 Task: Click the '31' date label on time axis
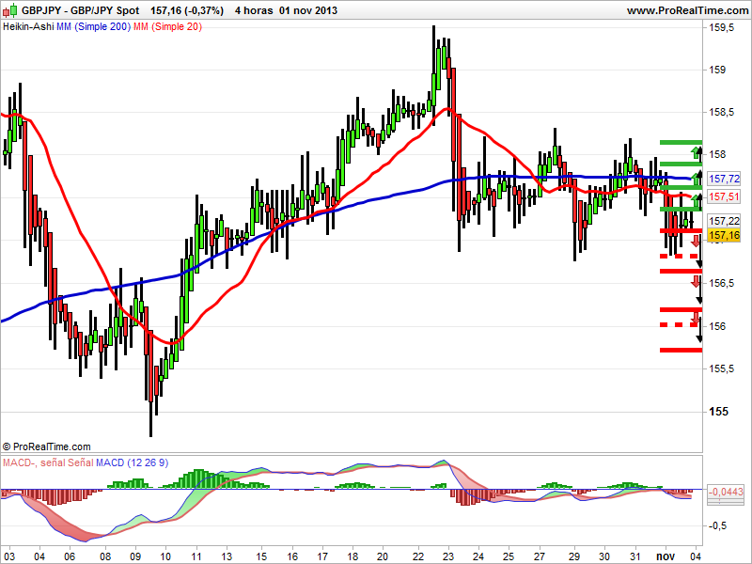[x=635, y=556]
